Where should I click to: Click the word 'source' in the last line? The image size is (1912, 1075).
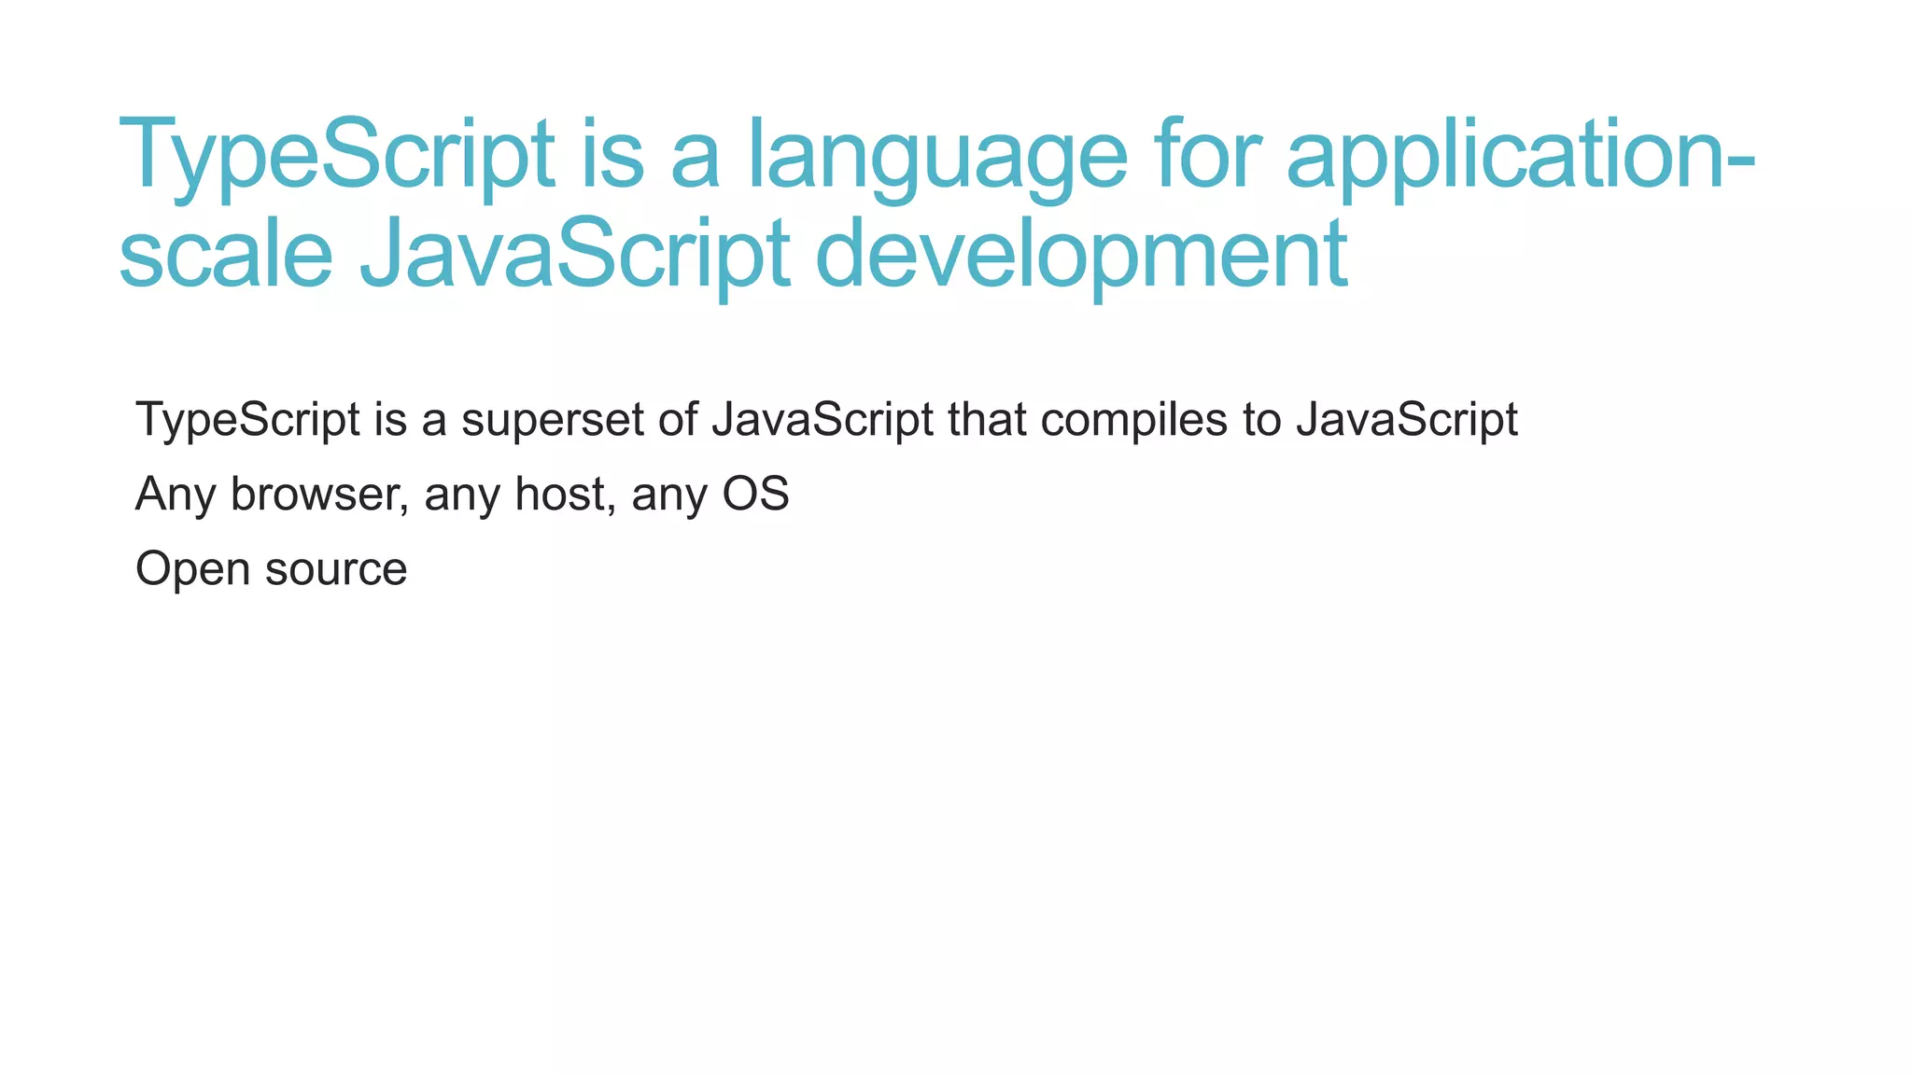336,568
